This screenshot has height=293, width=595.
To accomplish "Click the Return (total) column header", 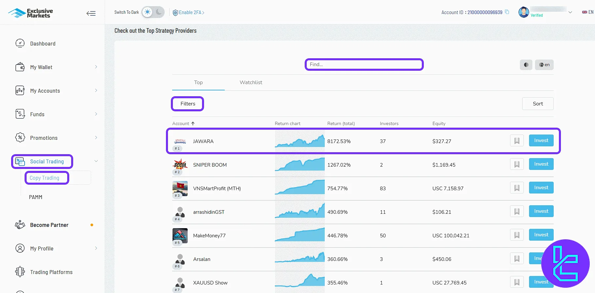I will [x=341, y=123].
